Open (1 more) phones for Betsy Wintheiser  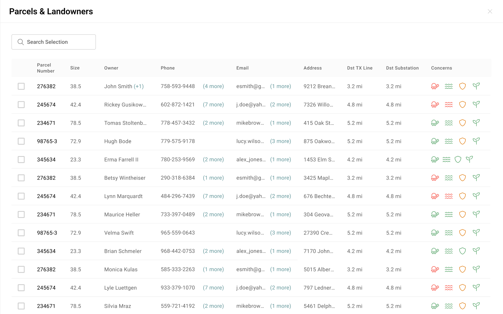[213, 178]
